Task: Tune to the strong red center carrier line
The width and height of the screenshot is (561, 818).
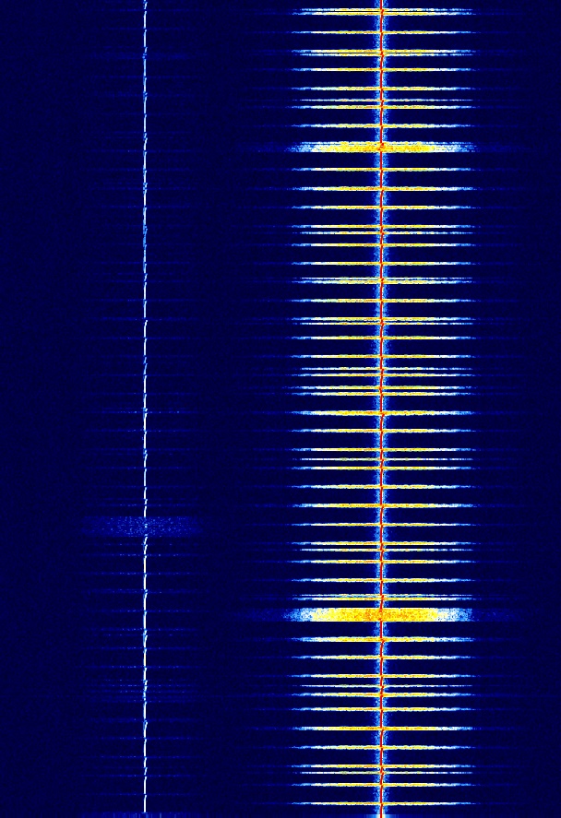Action: click(381, 409)
